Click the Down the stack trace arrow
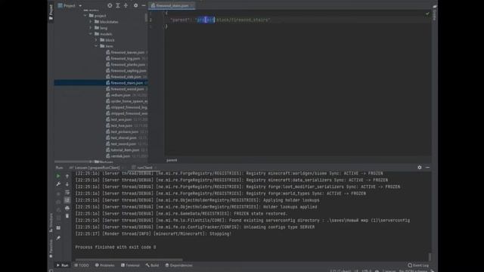The image size is (484, 272). coord(67,184)
